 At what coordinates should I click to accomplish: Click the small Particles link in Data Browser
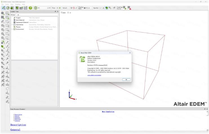point(17,119)
